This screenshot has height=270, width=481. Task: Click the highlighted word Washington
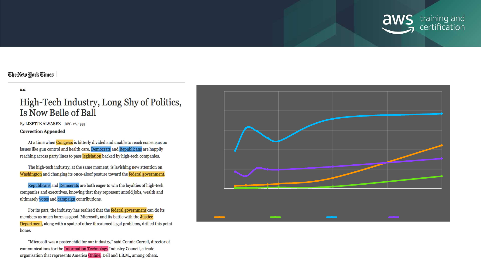[31, 174]
